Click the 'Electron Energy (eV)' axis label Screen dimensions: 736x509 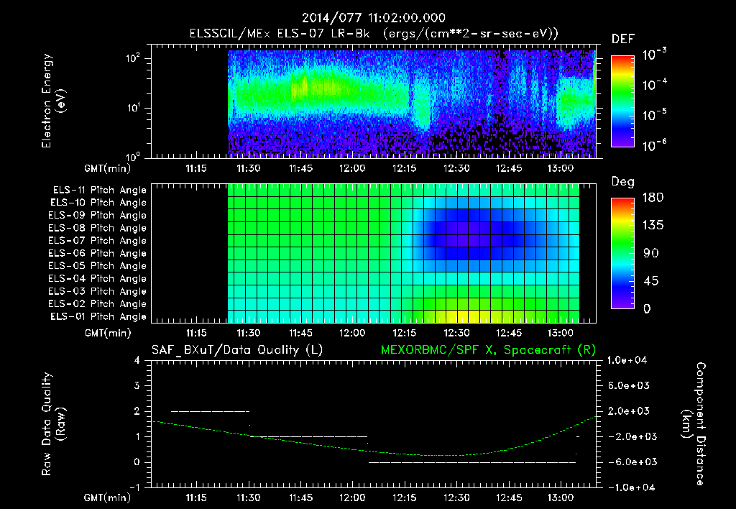[53, 101]
